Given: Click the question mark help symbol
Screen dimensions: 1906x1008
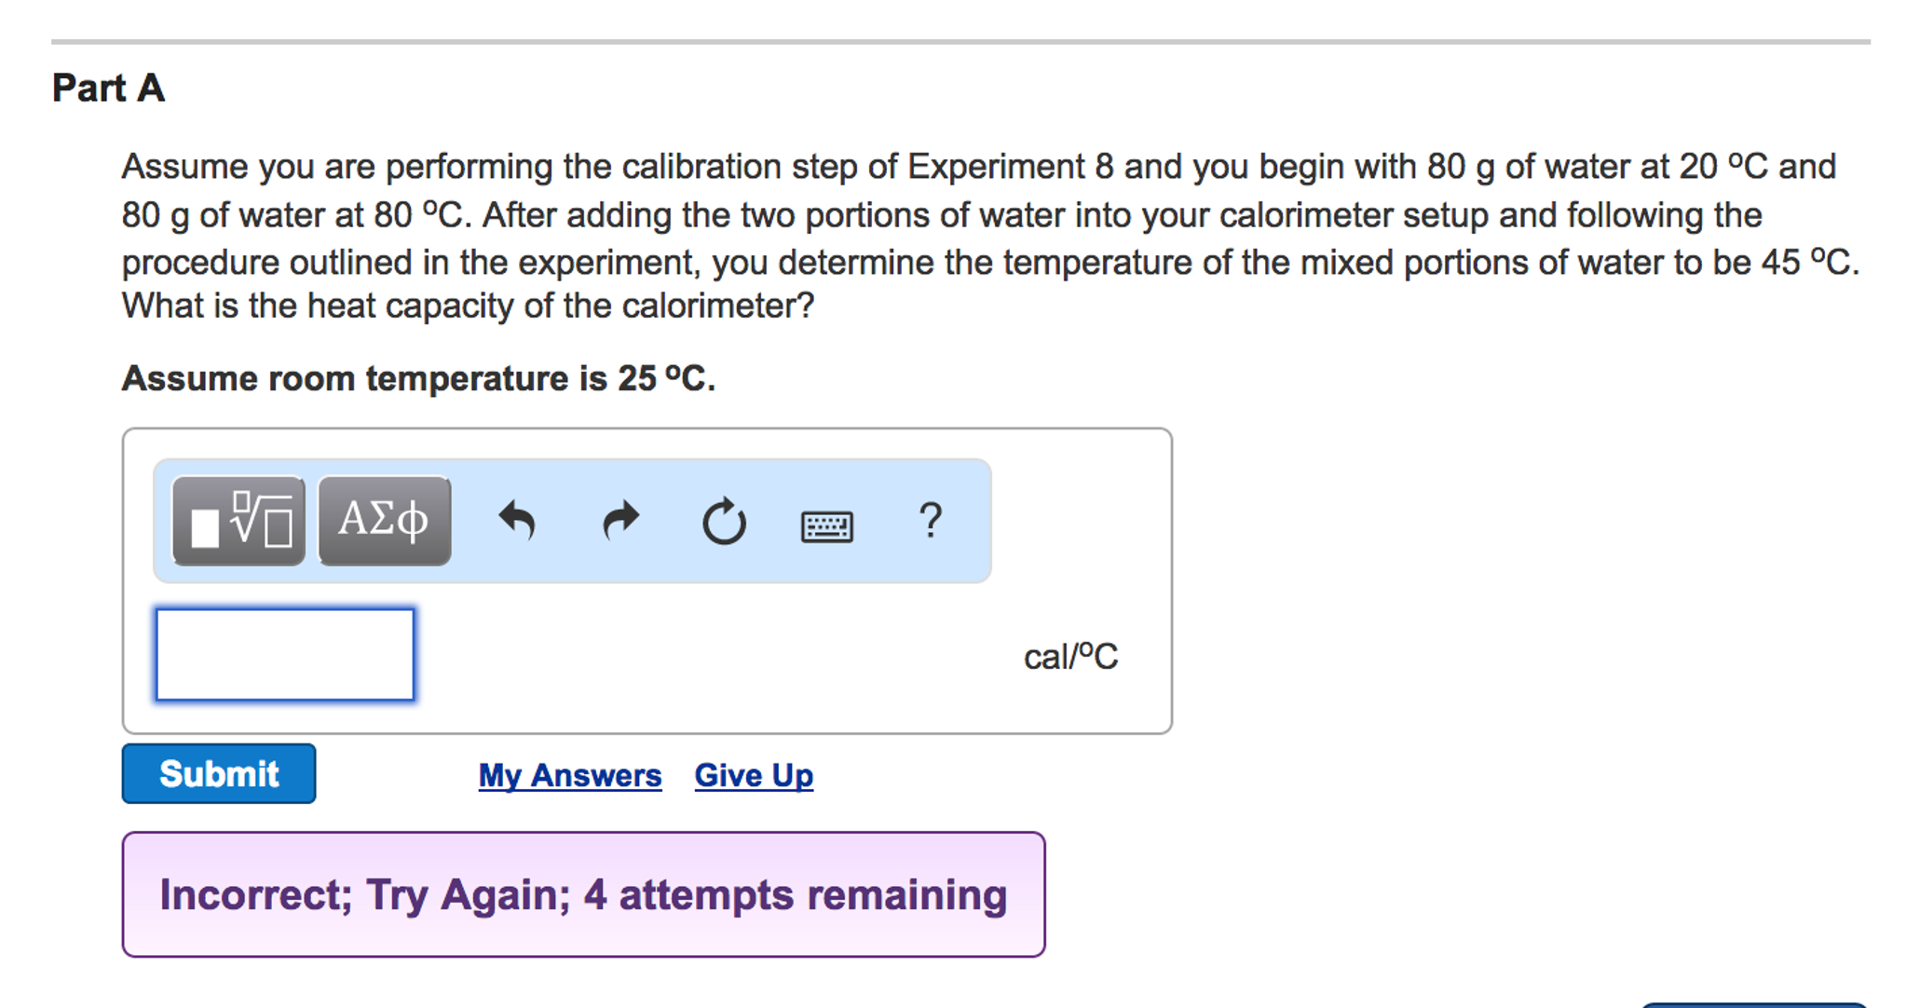Looking at the screenshot, I should coord(931,522).
